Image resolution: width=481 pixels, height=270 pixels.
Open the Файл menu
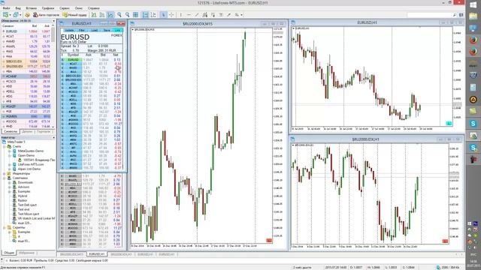pyautogui.click(x=7, y=8)
